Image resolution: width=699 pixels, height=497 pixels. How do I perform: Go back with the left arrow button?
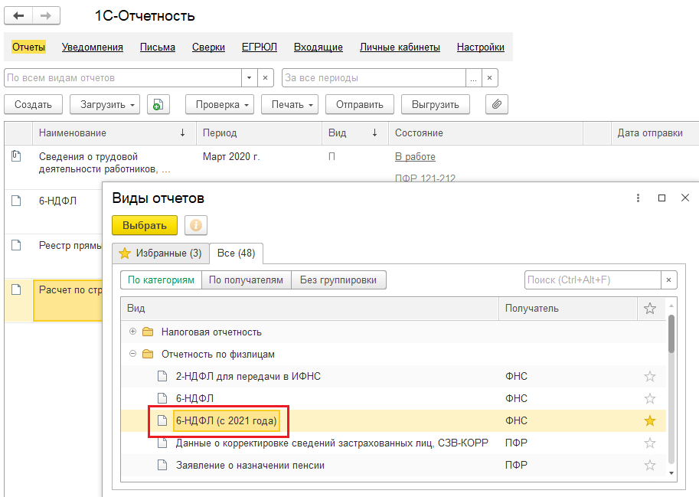[18, 16]
